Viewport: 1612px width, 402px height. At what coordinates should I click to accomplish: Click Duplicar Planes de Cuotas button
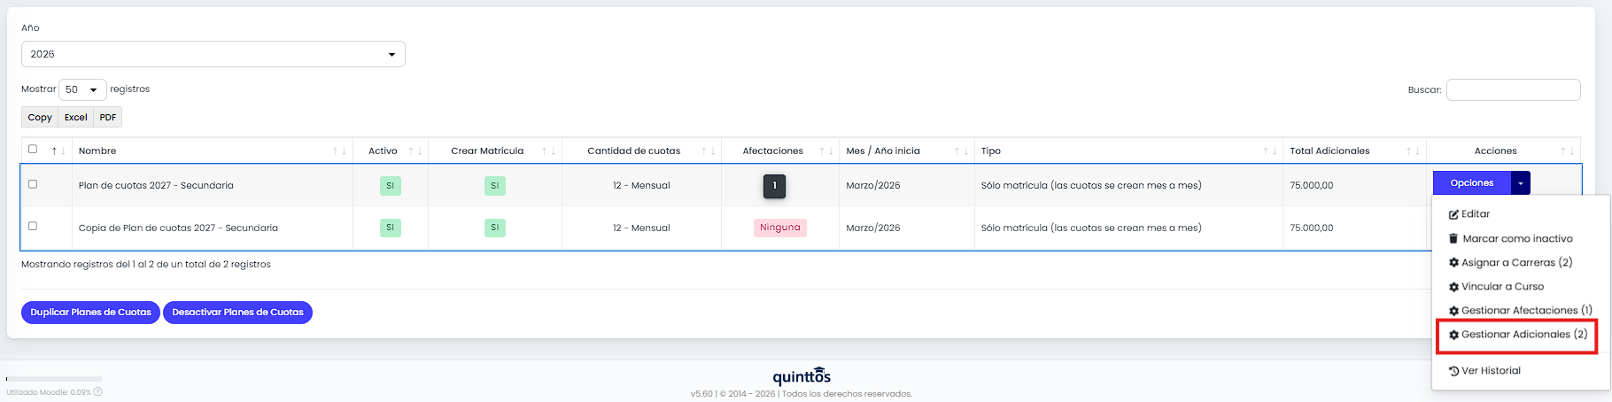click(90, 313)
